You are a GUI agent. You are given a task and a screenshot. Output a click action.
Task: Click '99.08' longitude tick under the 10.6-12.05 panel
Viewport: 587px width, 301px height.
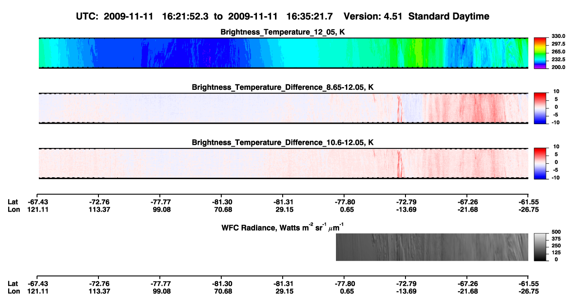click(160, 209)
